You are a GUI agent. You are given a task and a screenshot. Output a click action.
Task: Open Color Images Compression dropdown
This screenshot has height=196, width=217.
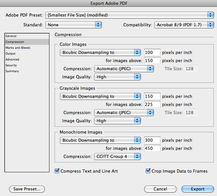pos(124,69)
